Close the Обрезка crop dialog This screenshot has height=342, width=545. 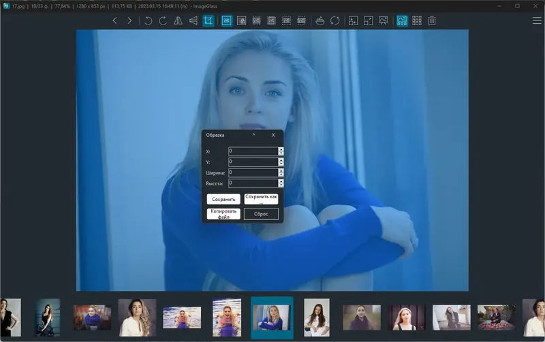click(273, 135)
